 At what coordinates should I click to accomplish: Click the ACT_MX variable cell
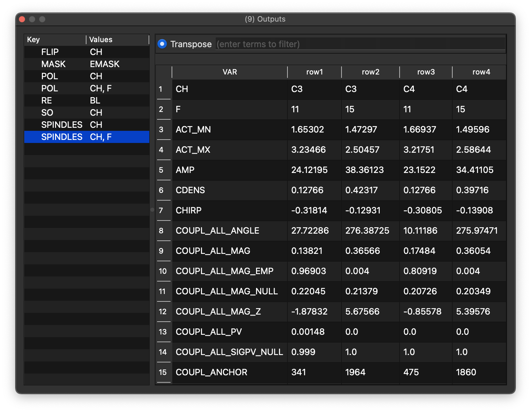[x=230, y=150]
